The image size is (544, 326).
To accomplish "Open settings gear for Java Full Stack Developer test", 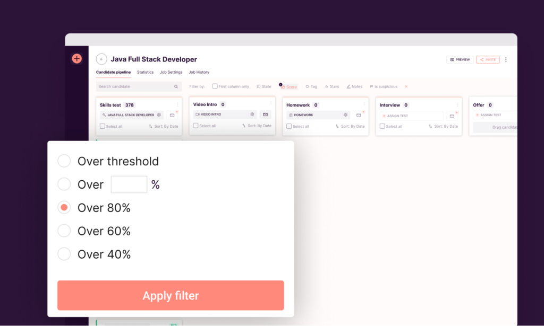I will (159, 115).
